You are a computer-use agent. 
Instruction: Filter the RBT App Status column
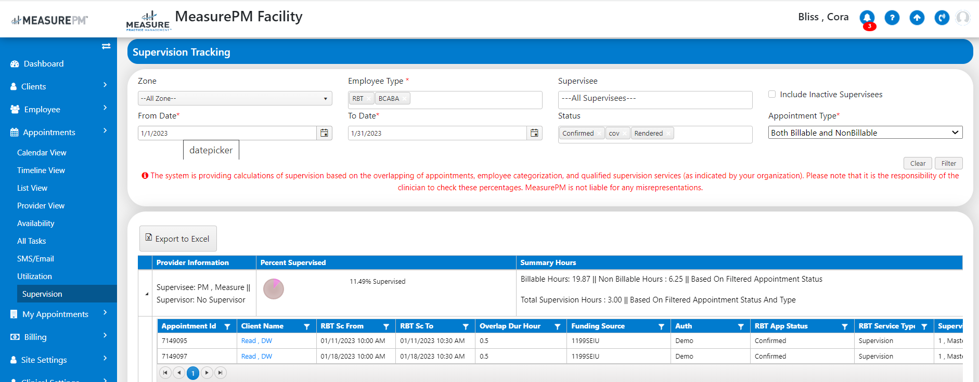[x=845, y=326]
